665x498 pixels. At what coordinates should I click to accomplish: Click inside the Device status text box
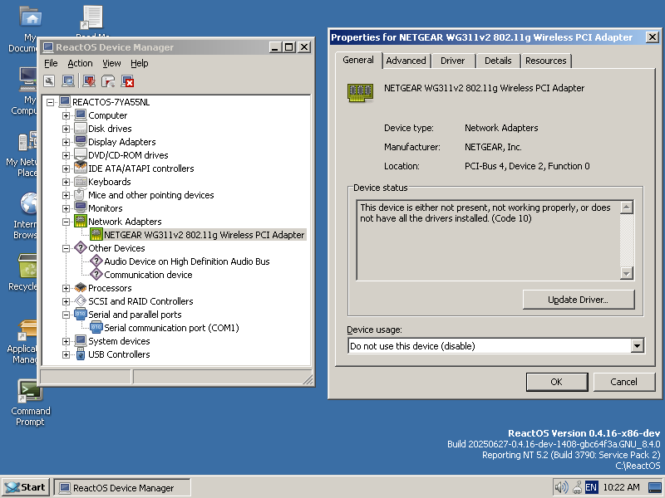pos(489,240)
